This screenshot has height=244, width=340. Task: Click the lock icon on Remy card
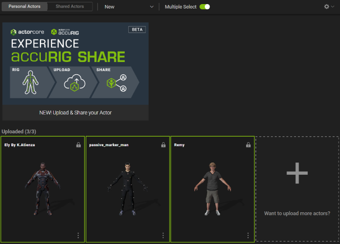248,145
